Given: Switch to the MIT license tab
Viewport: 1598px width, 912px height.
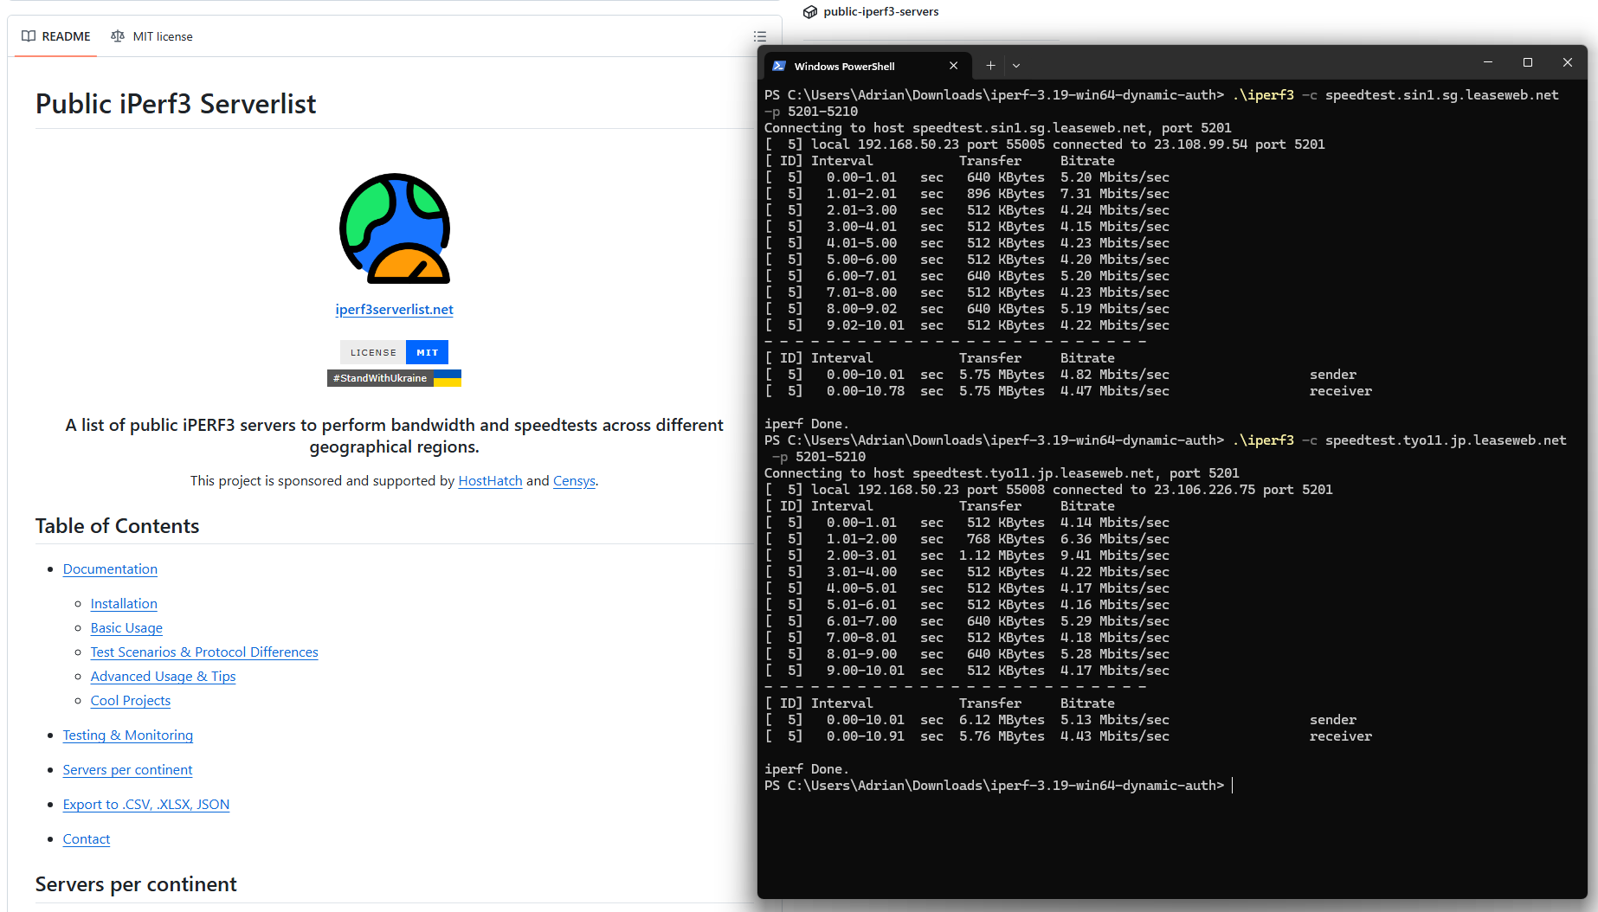Looking at the screenshot, I should (152, 36).
